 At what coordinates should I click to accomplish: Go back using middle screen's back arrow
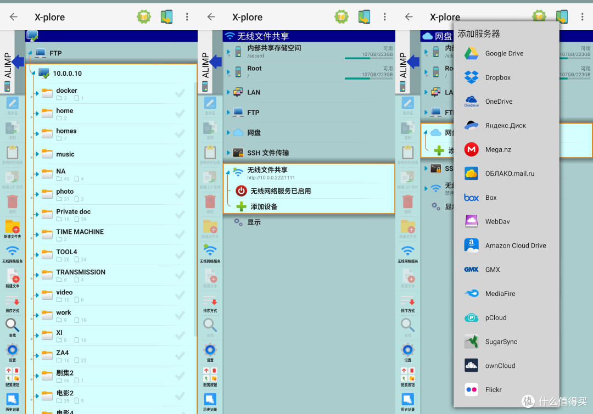(211, 16)
